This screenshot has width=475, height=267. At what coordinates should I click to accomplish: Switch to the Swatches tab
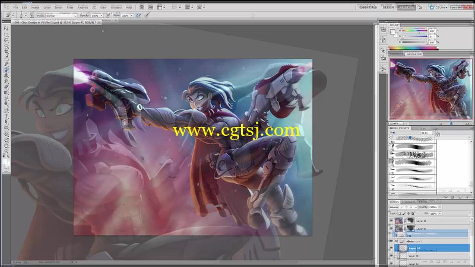[396, 54]
